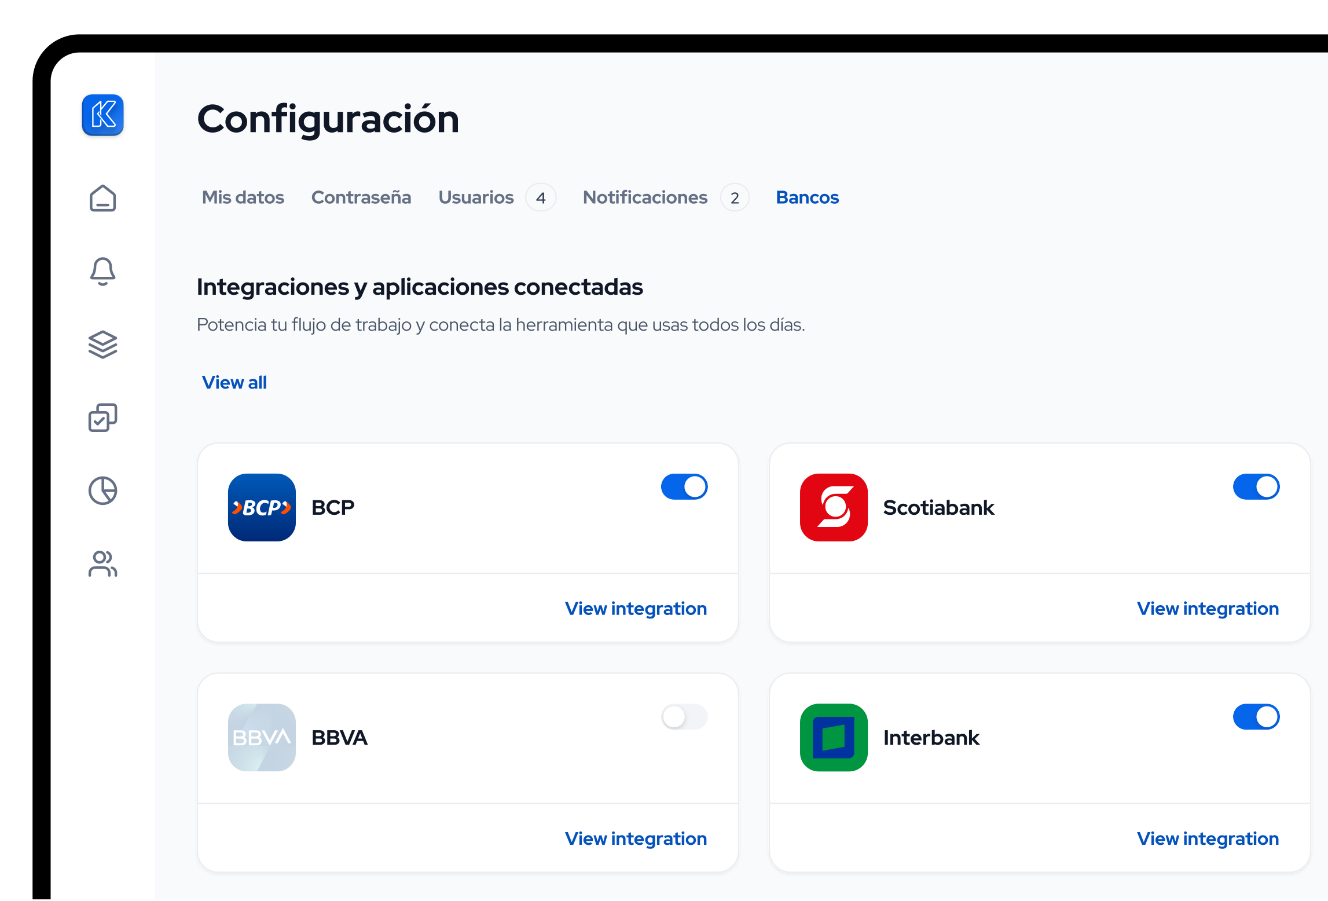This screenshot has width=1328, height=901.
Task: Open the notifications bell in sidebar
Action: 102,271
